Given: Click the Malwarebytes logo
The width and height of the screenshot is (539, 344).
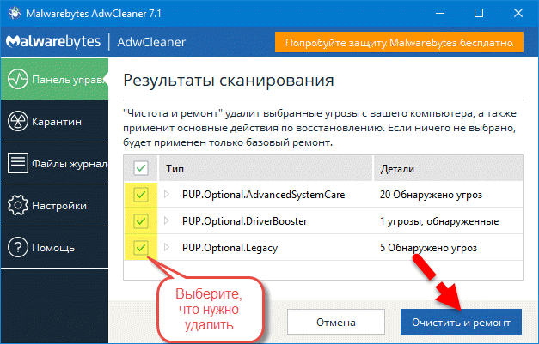Looking at the screenshot, I should click(53, 41).
